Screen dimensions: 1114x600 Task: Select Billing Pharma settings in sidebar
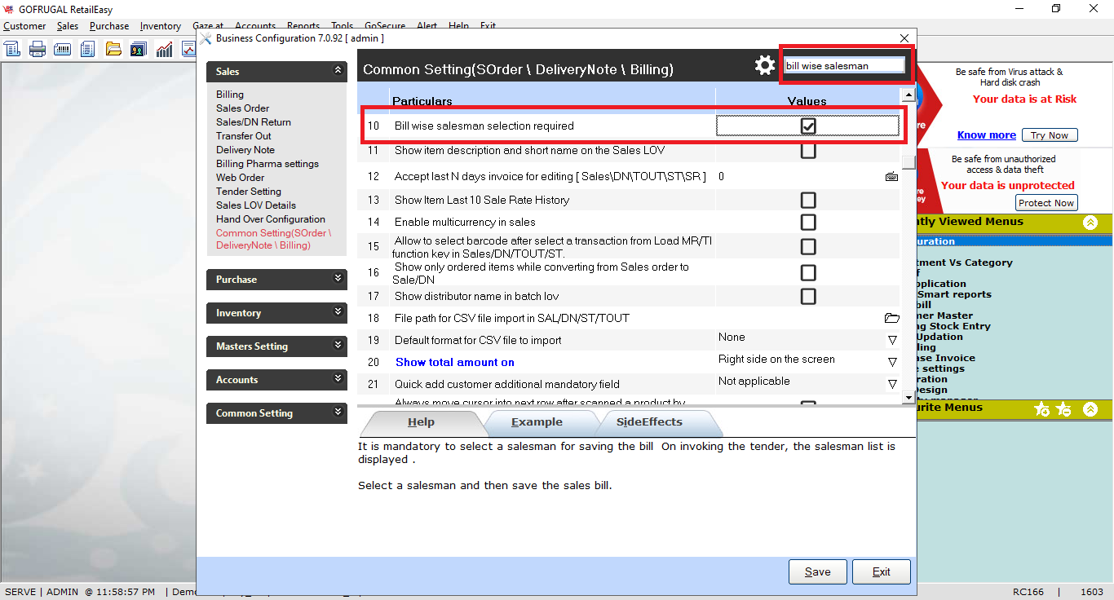click(267, 164)
